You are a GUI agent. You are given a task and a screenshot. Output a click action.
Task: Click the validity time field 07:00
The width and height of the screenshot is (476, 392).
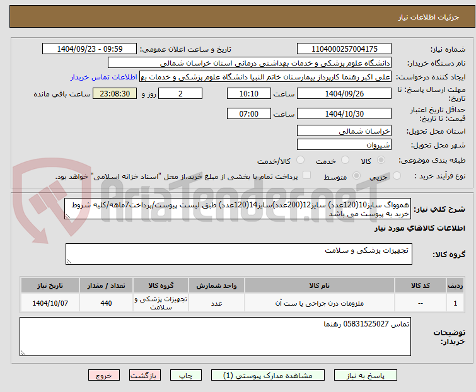tap(249, 114)
